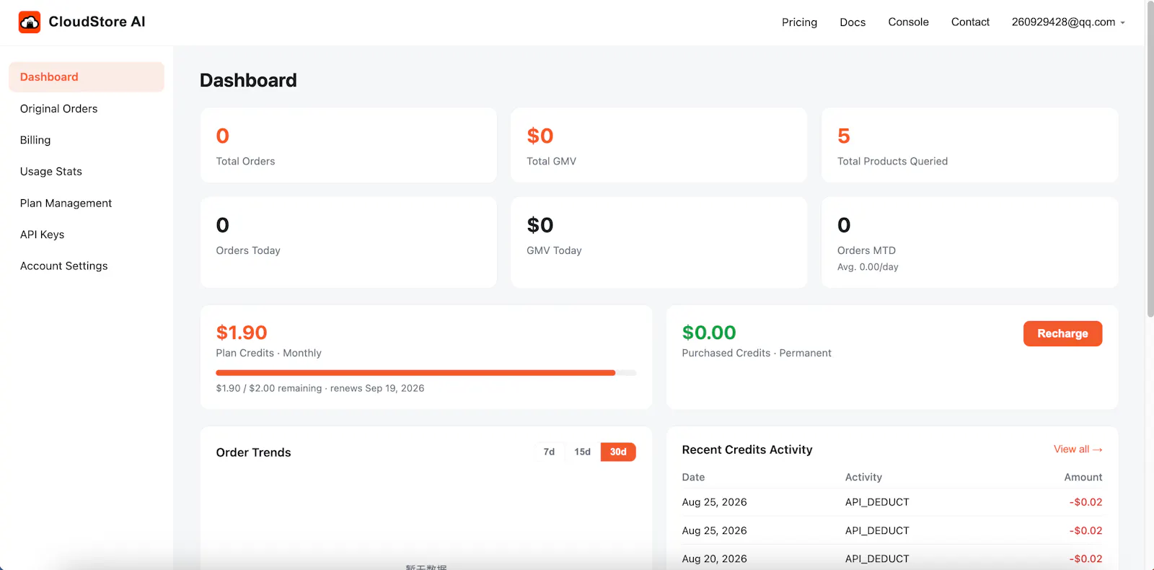Click API_DEDUCT in the Aug 20 row
1154x570 pixels.
877,558
